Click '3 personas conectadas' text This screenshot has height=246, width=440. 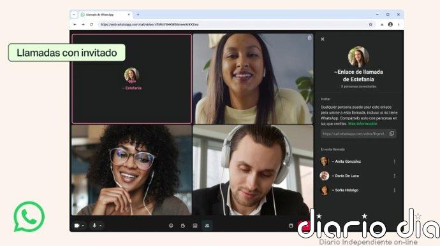358,86
